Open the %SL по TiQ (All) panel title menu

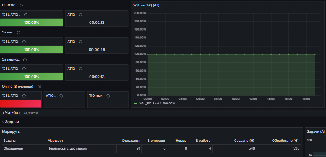click(146, 5)
